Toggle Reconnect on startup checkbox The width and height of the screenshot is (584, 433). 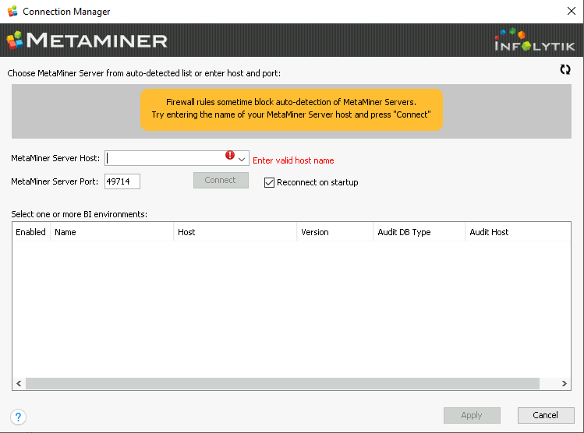[x=269, y=183]
